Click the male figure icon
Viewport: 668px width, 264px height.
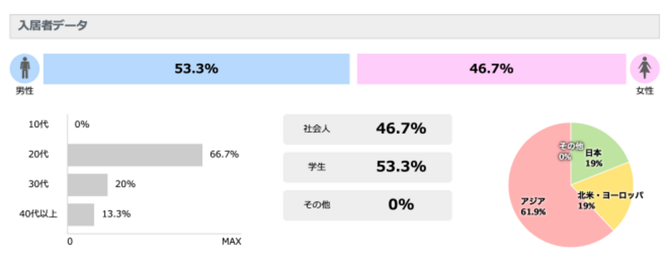tap(25, 68)
